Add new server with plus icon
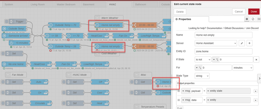The height and width of the screenshot is (109, 261). (x=249, y=43)
